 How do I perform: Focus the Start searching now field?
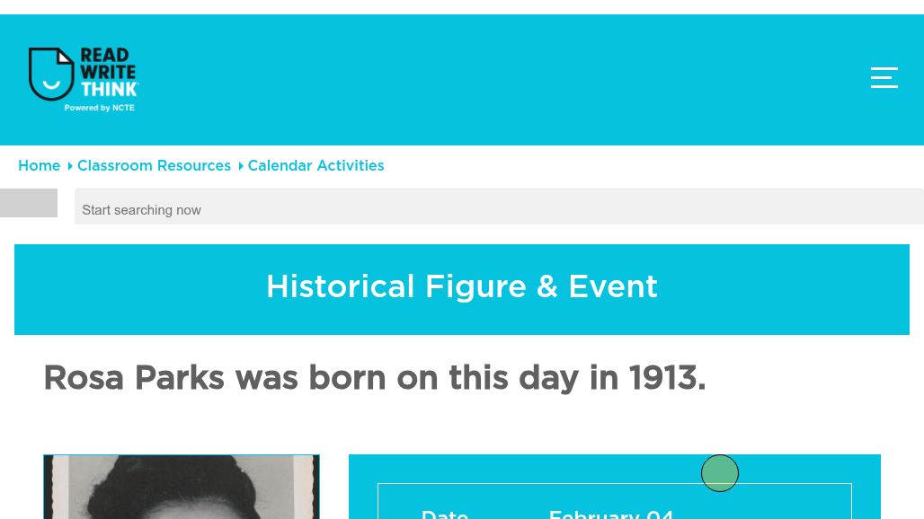[x=499, y=209]
